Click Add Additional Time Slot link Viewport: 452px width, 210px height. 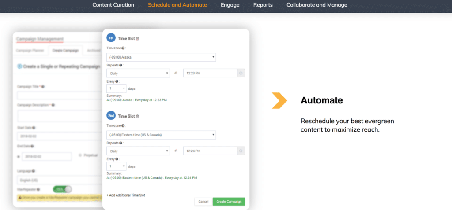(x=126, y=195)
